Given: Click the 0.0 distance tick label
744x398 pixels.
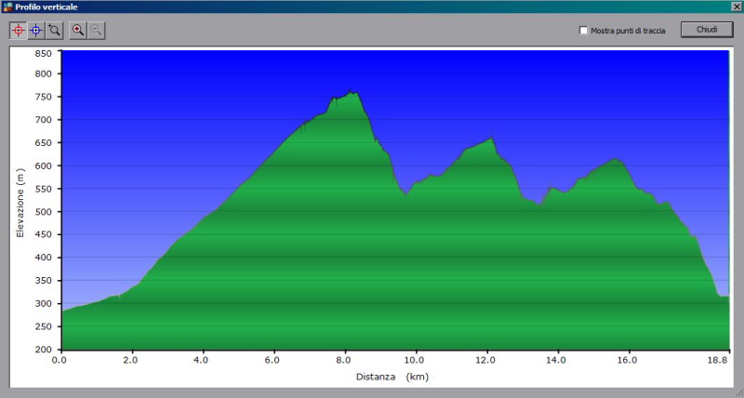Looking at the screenshot, I should click(60, 359).
